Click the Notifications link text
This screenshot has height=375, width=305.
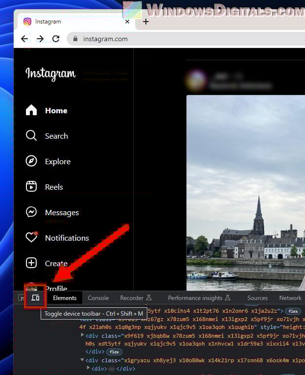pos(67,238)
